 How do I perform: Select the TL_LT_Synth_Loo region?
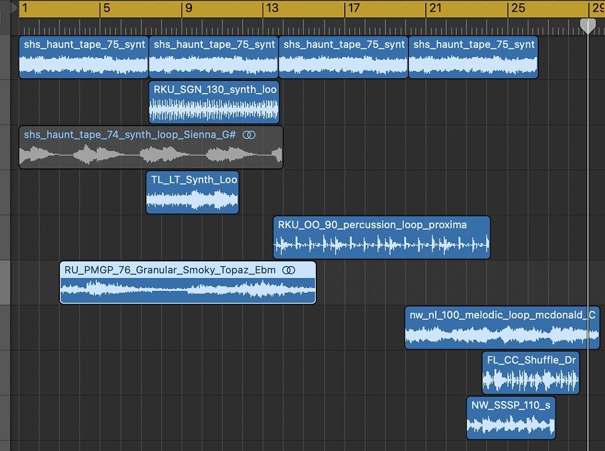193,193
